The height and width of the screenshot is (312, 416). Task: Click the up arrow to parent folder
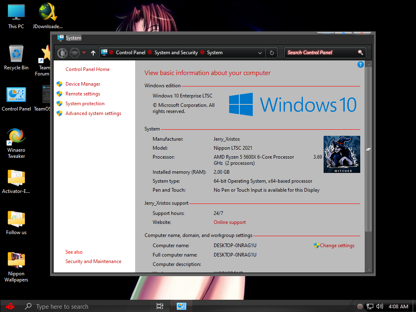(x=93, y=53)
